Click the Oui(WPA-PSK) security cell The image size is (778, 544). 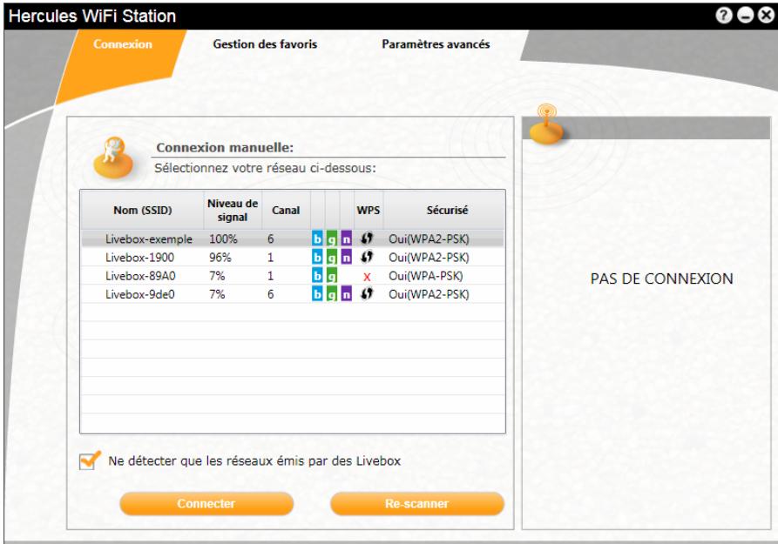tap(426, 276)
